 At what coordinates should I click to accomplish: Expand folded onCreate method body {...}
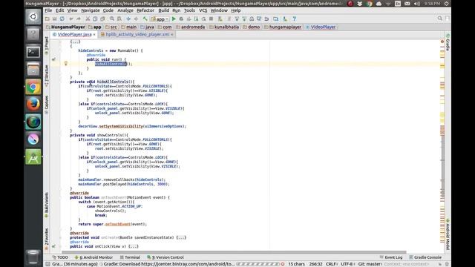[181, 237]
